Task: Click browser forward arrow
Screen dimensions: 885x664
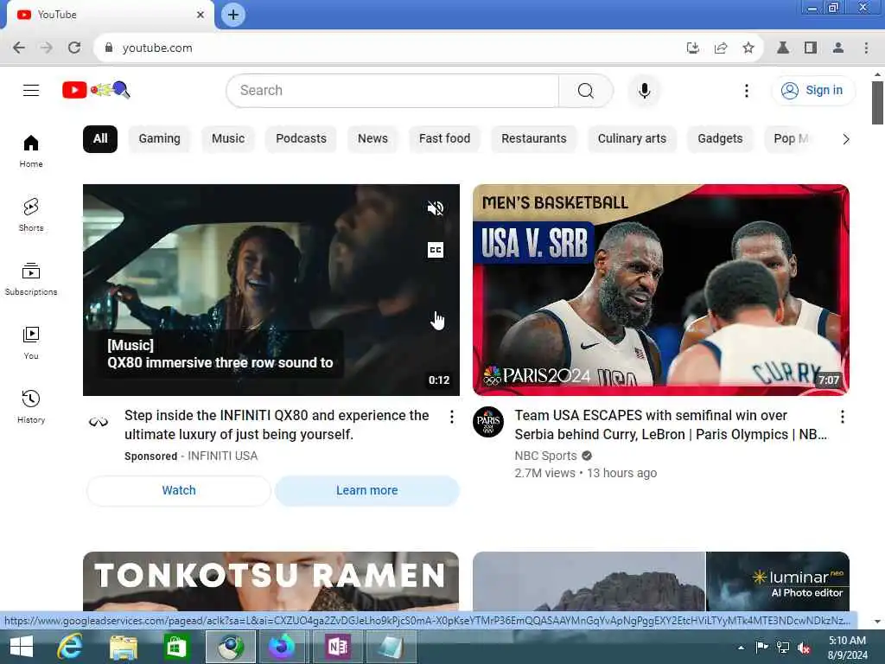Action: [47, 48]
